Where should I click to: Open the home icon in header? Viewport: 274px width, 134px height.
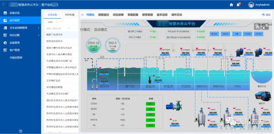coord(231,5)
